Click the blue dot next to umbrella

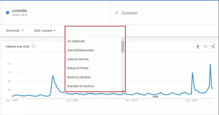(x=8, y=13)
